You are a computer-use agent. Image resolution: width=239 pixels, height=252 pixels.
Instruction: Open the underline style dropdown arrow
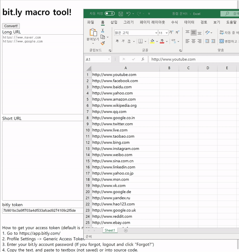(x=134, y=41)
